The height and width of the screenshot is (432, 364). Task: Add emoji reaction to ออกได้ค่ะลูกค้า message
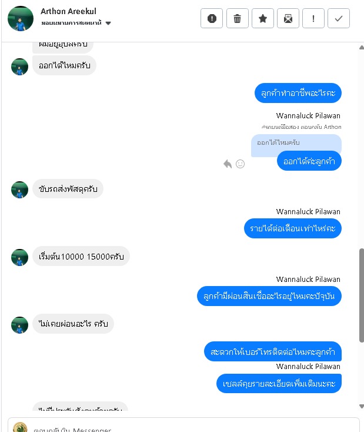[x=240, y=164]
